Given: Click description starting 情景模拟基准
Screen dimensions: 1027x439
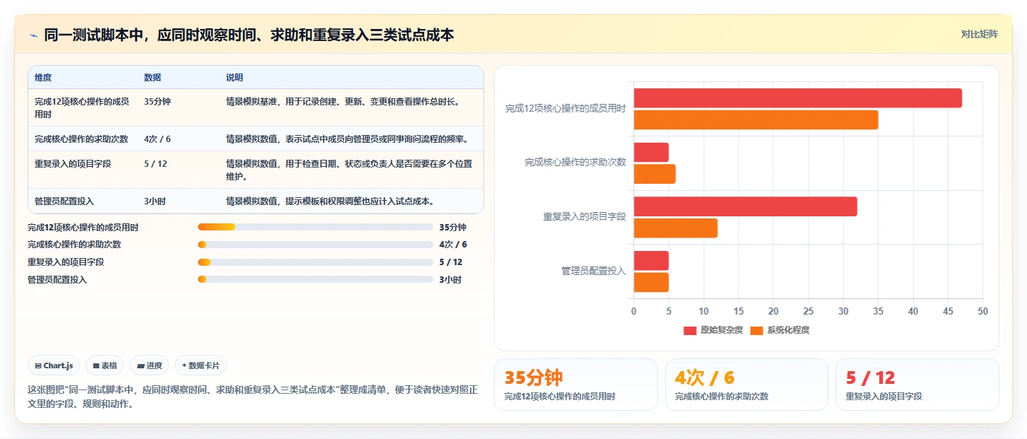Looking at the screenshot, I should 343,101.
